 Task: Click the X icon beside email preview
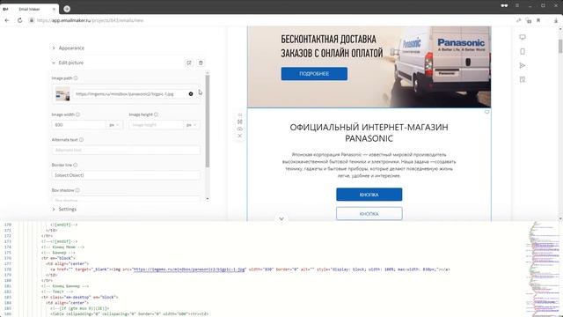pos(240,136)
